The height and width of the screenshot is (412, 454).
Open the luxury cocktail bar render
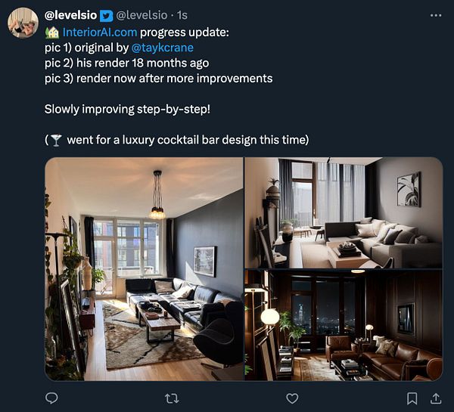pos(344,325)
